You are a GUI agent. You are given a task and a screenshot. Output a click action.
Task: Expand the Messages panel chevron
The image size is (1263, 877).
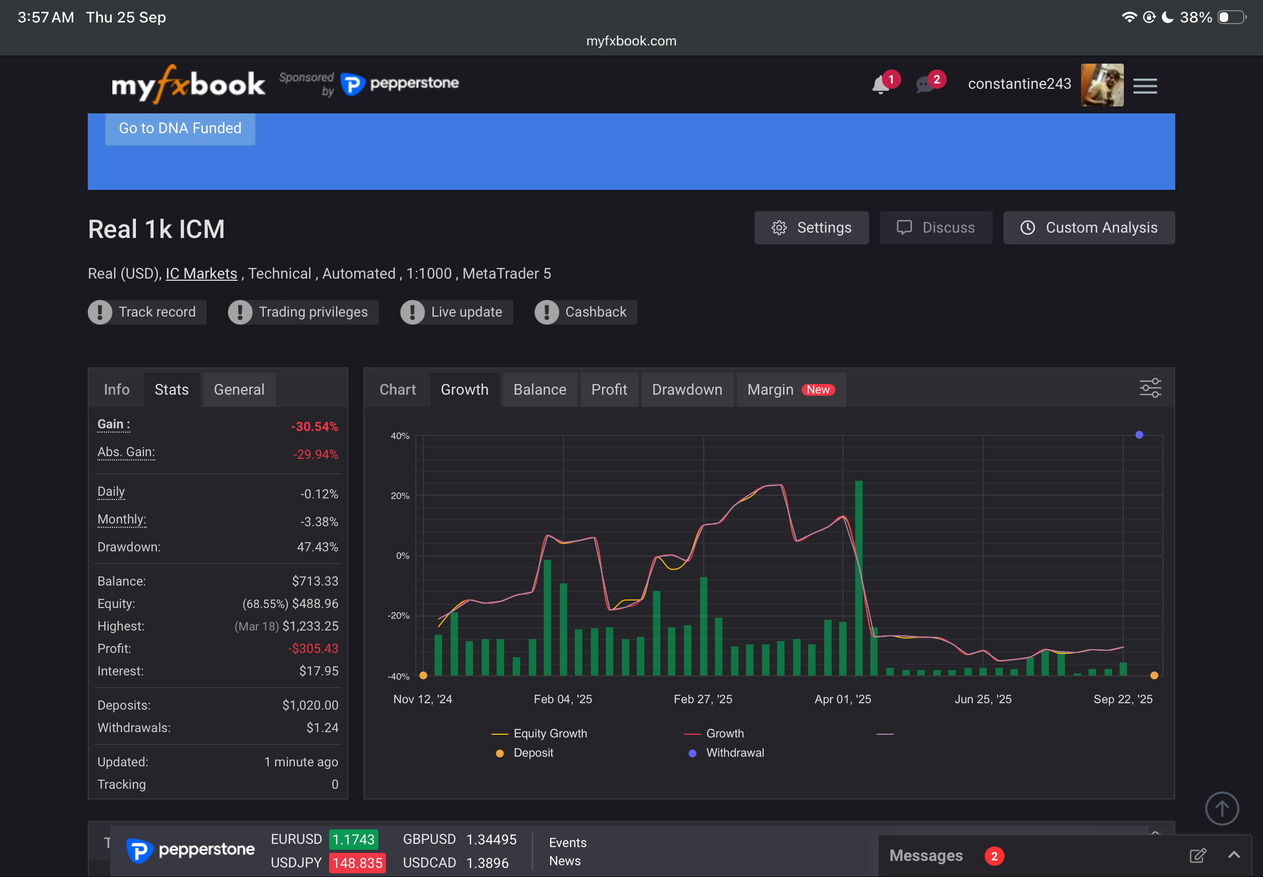coord(1234,855)
